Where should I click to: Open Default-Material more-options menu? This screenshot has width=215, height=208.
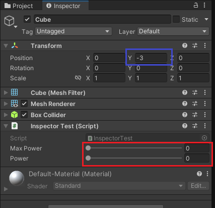(x=207, y=174)
